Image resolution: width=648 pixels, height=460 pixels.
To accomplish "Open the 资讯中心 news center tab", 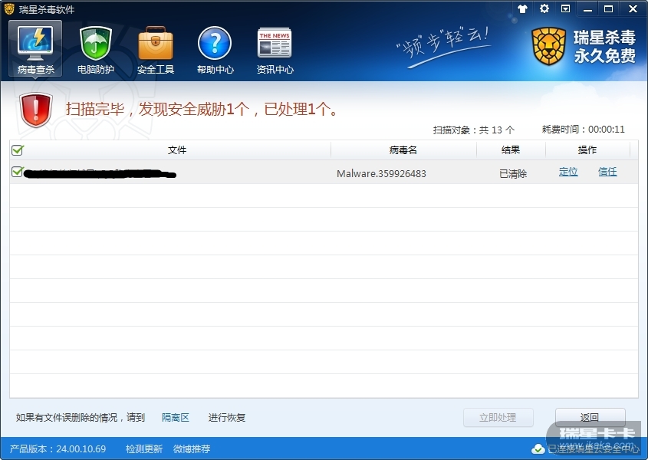I will (x=275, y=50).
